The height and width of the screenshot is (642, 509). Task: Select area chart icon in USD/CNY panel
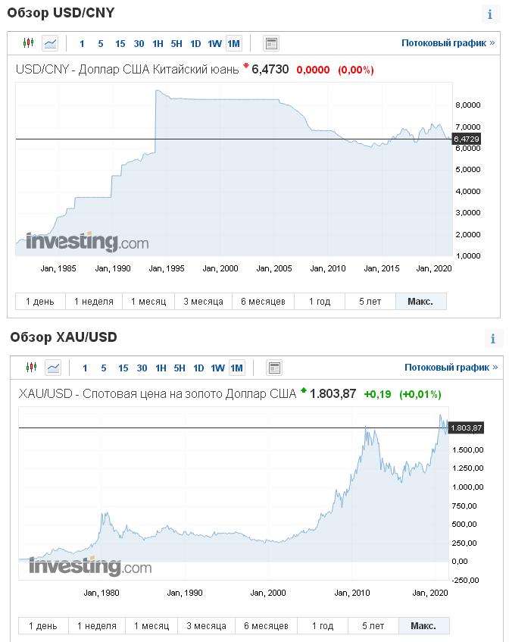point(50,43)
